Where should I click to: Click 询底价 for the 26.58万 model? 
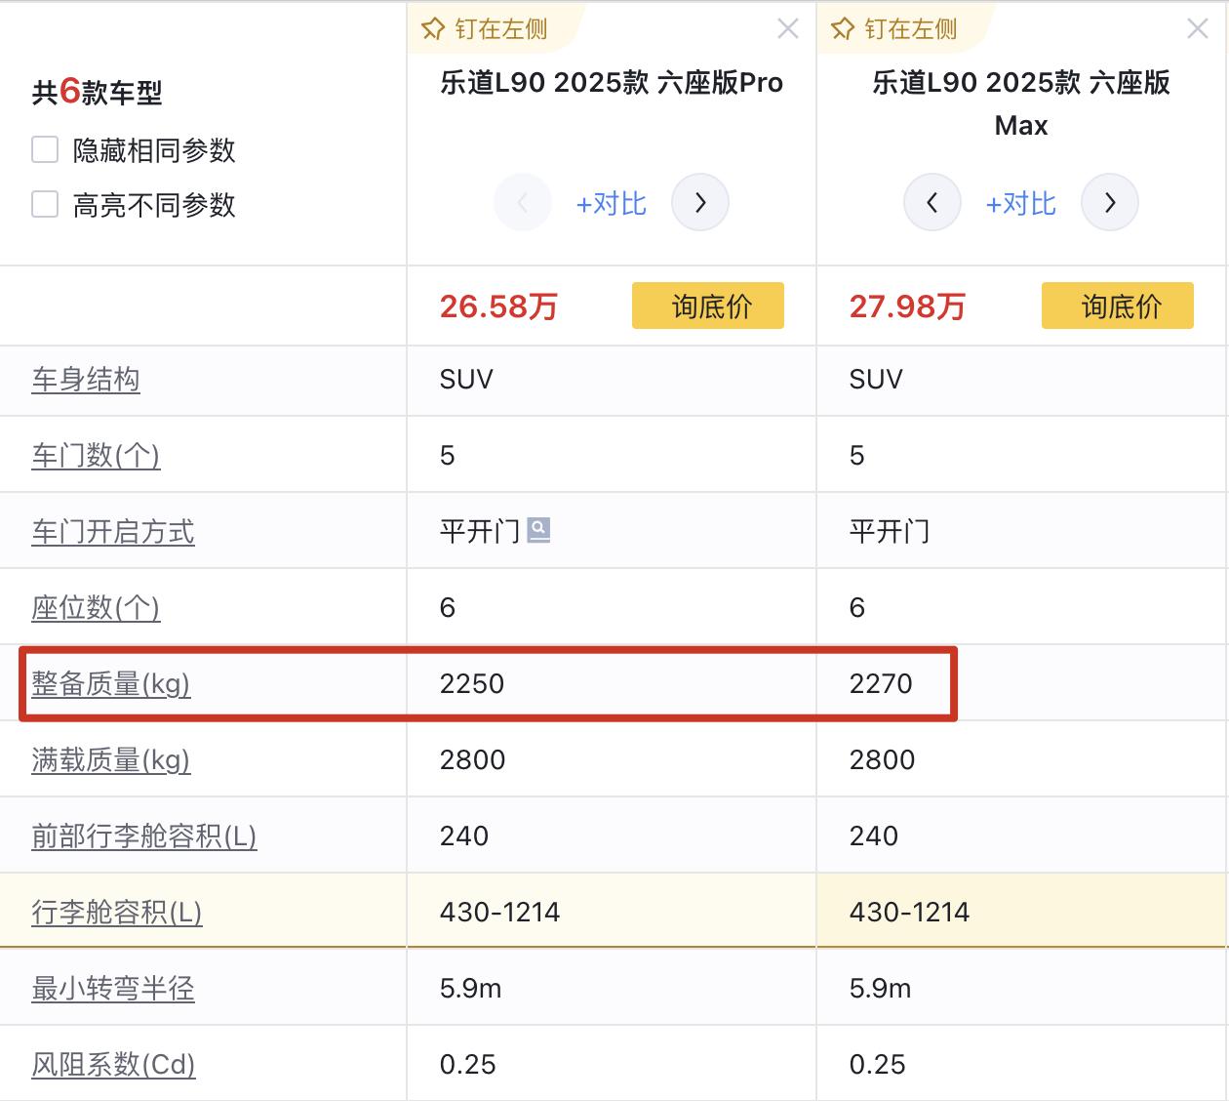708,306
